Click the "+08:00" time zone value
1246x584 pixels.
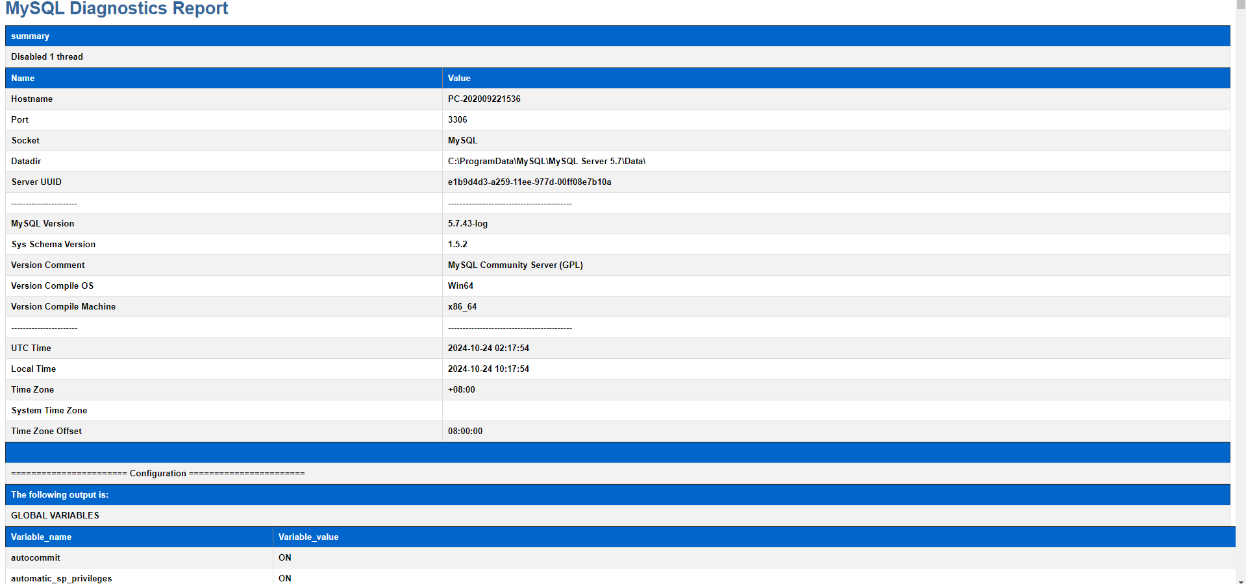(x=462, y=390)
